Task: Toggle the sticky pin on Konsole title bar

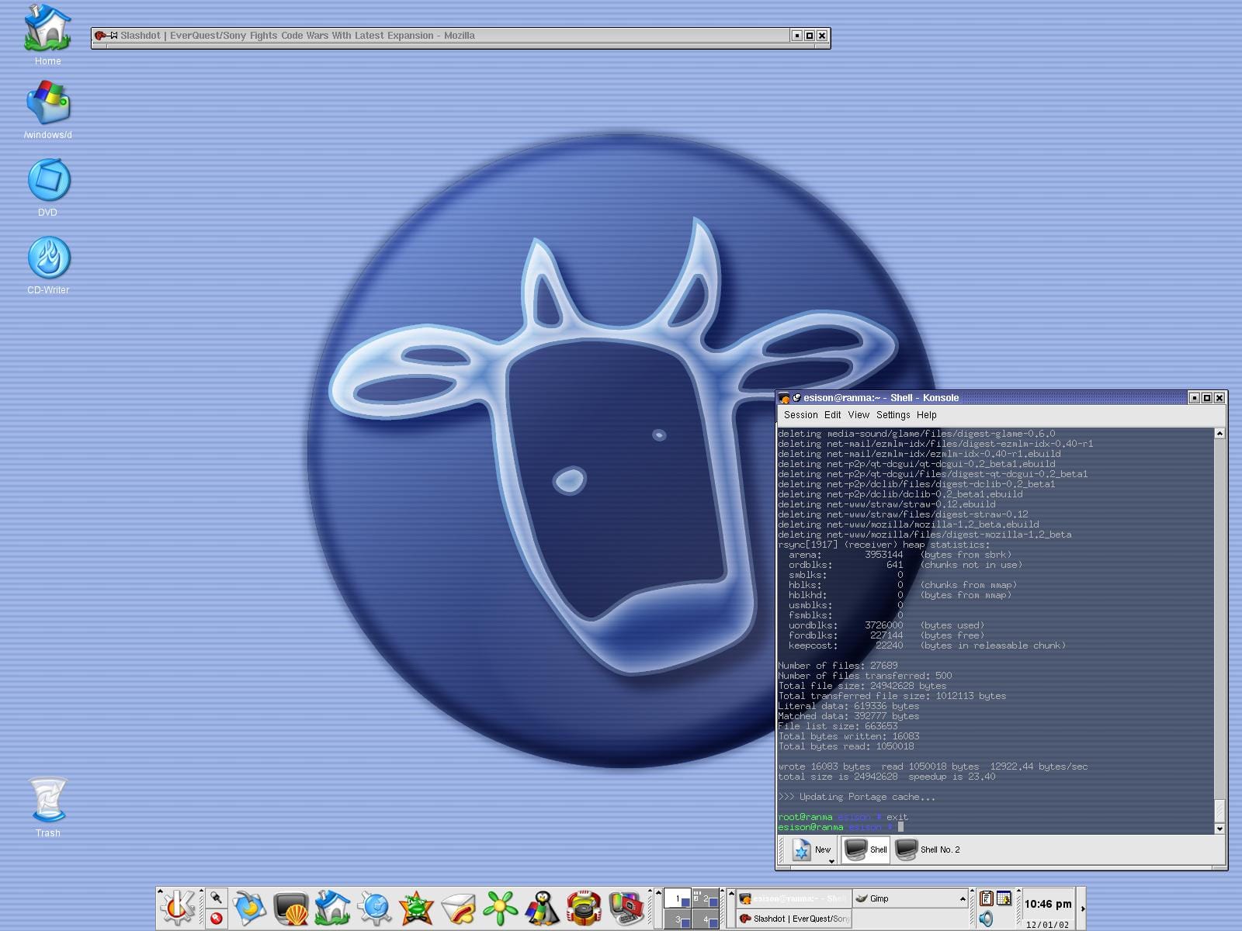Action: 796,398
